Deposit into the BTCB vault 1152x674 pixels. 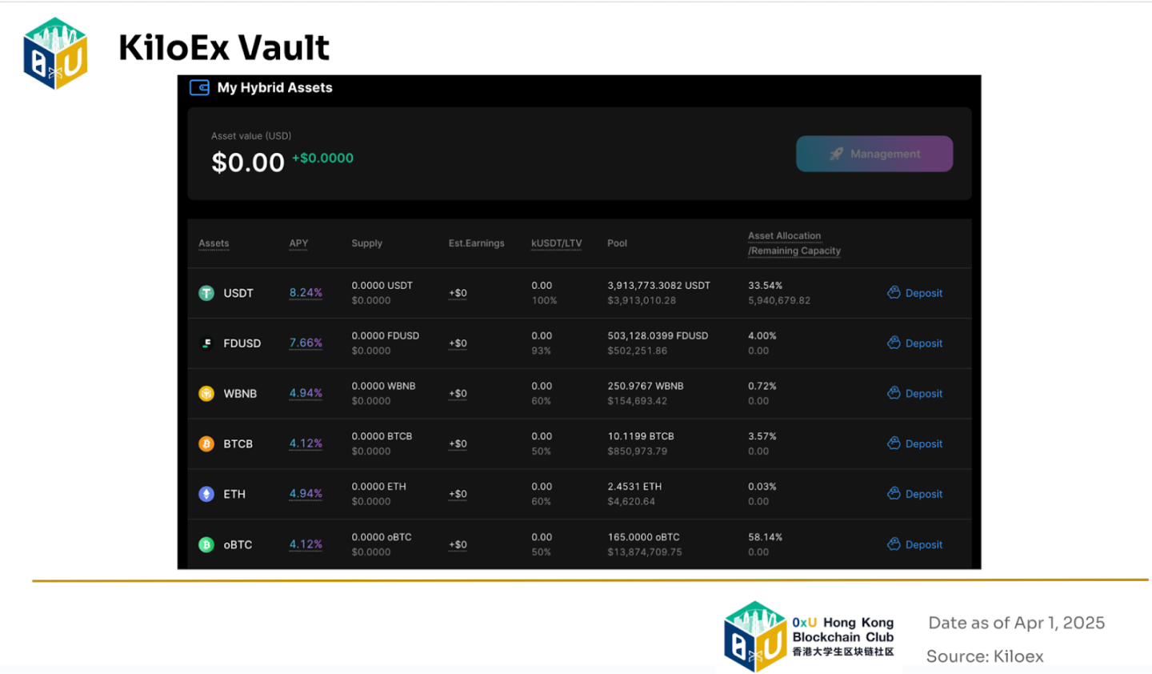click(915, 443)
